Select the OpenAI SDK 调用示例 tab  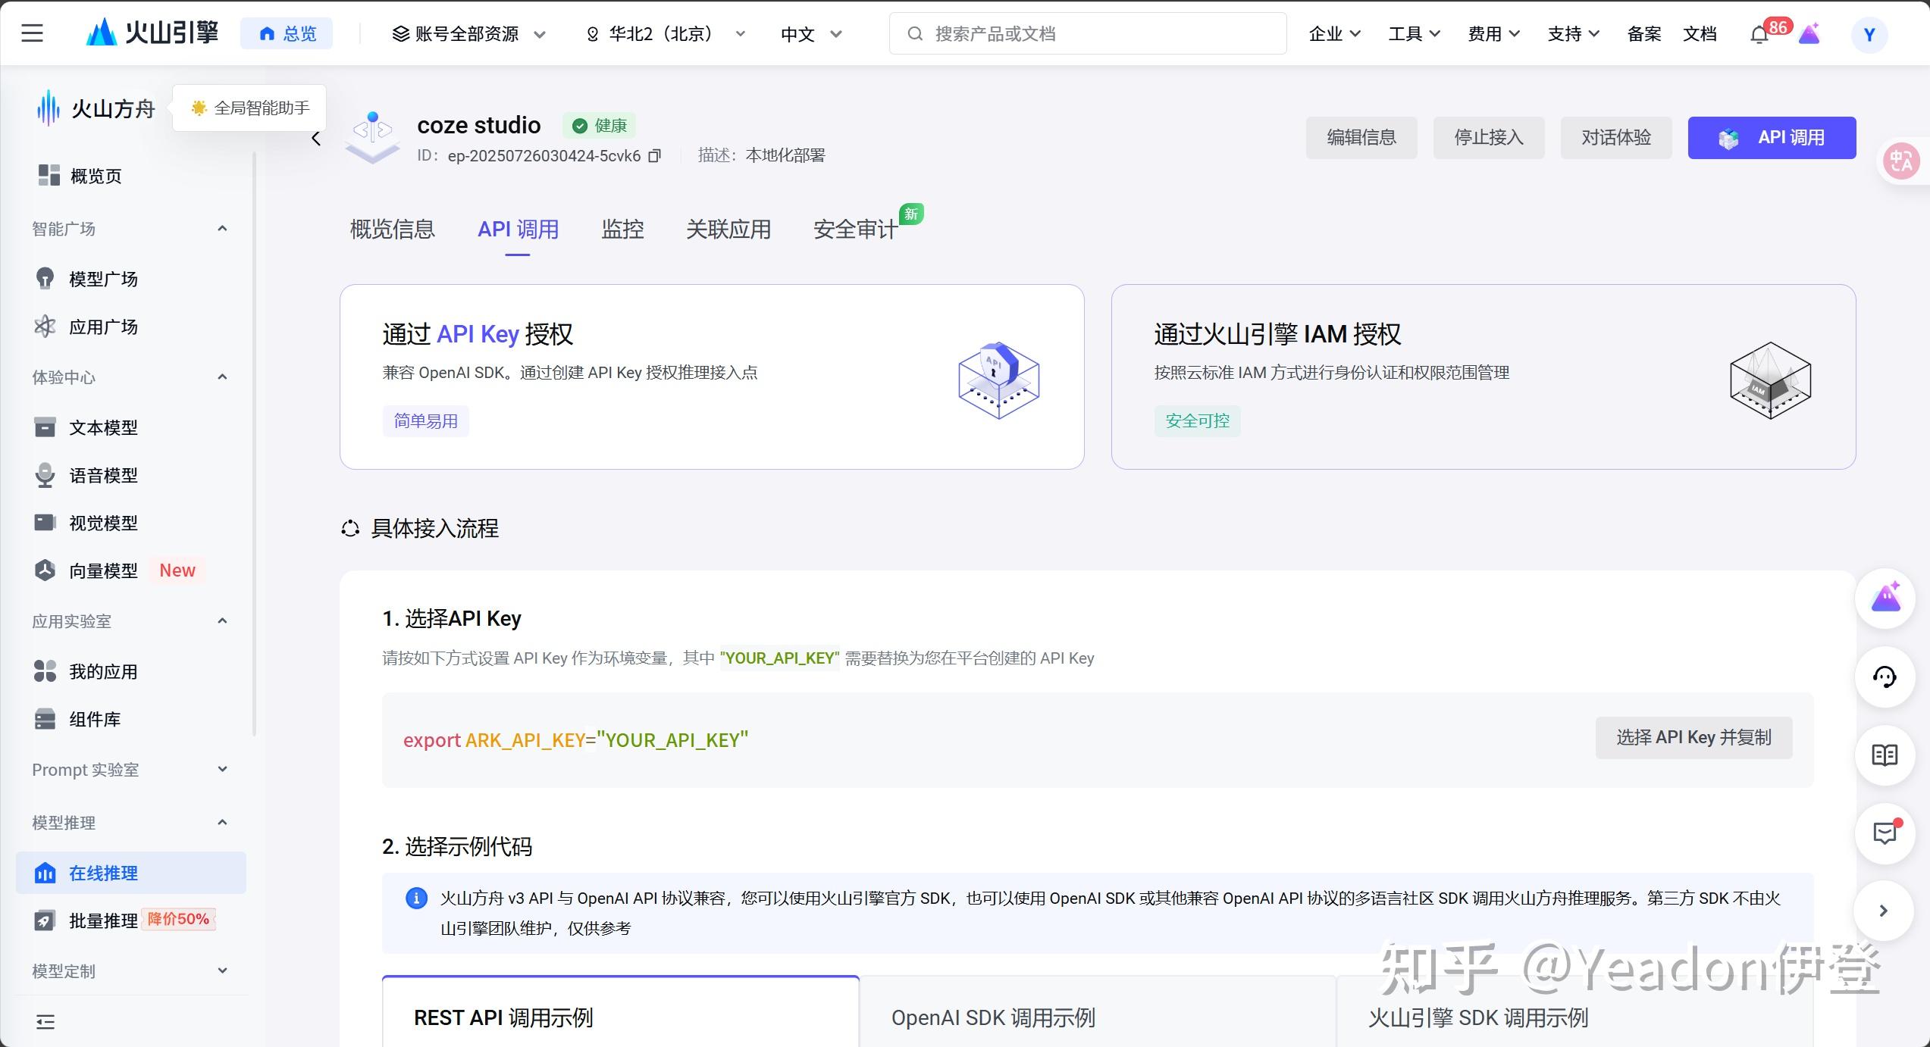click(x=993, y=1017)
